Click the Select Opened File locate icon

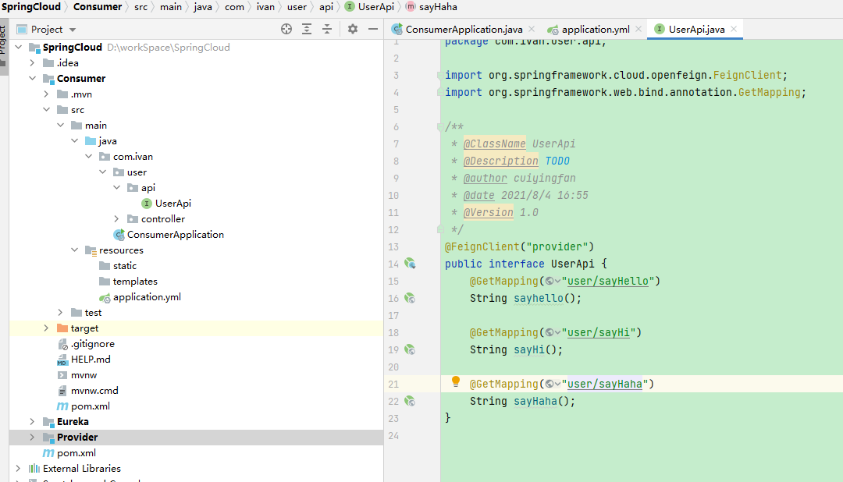pos(286,29)
